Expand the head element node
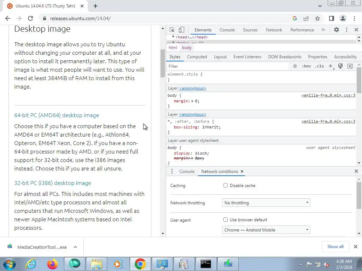The image size is (362, 271). tap(173, 37)
